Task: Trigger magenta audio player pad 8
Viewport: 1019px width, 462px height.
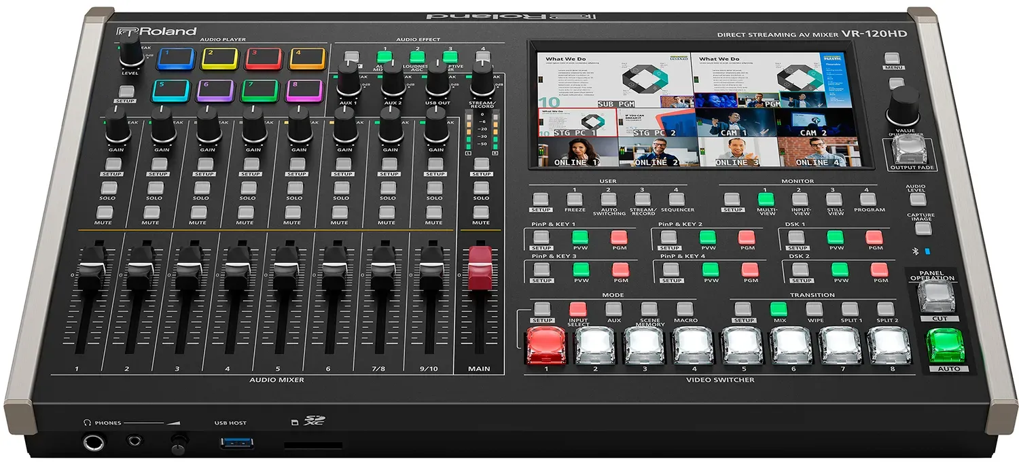Action: coord(305,90)
